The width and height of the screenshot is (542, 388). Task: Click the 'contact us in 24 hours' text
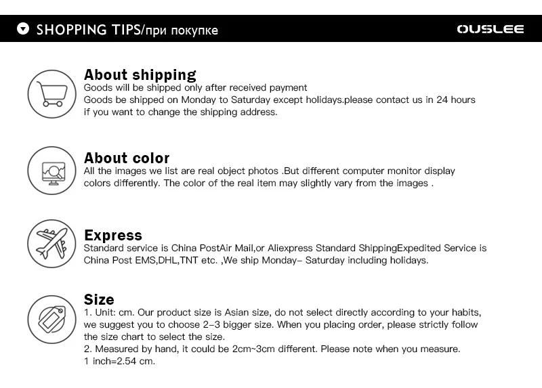[425, 100]
